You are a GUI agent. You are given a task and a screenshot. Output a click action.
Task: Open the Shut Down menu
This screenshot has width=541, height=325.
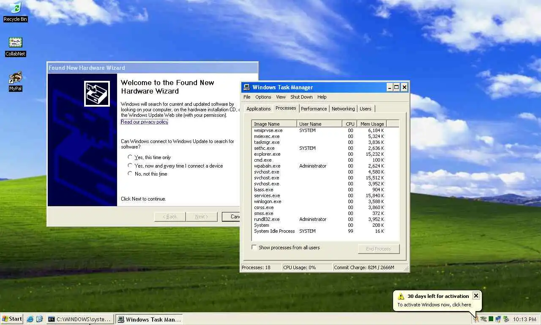[301, 97]
